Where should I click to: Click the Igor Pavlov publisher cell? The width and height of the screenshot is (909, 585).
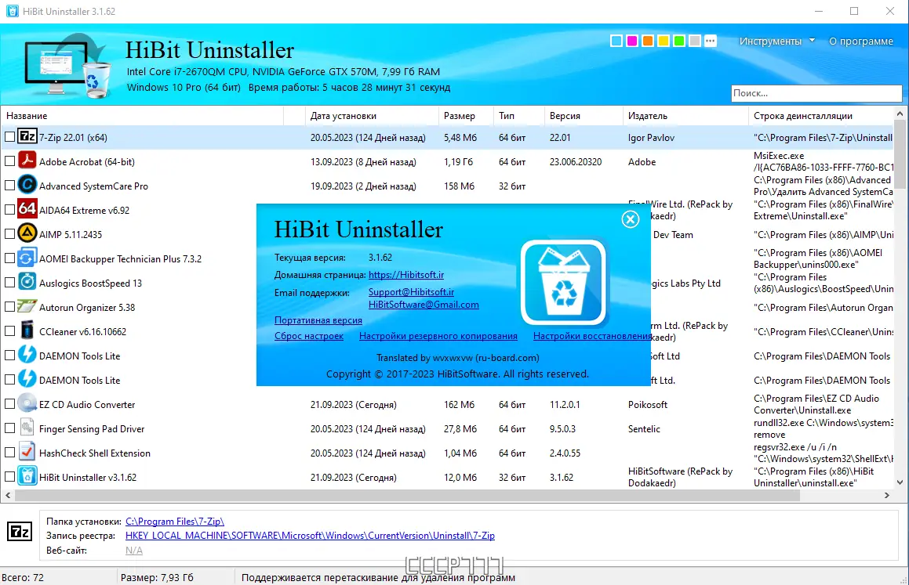[651, 138]
